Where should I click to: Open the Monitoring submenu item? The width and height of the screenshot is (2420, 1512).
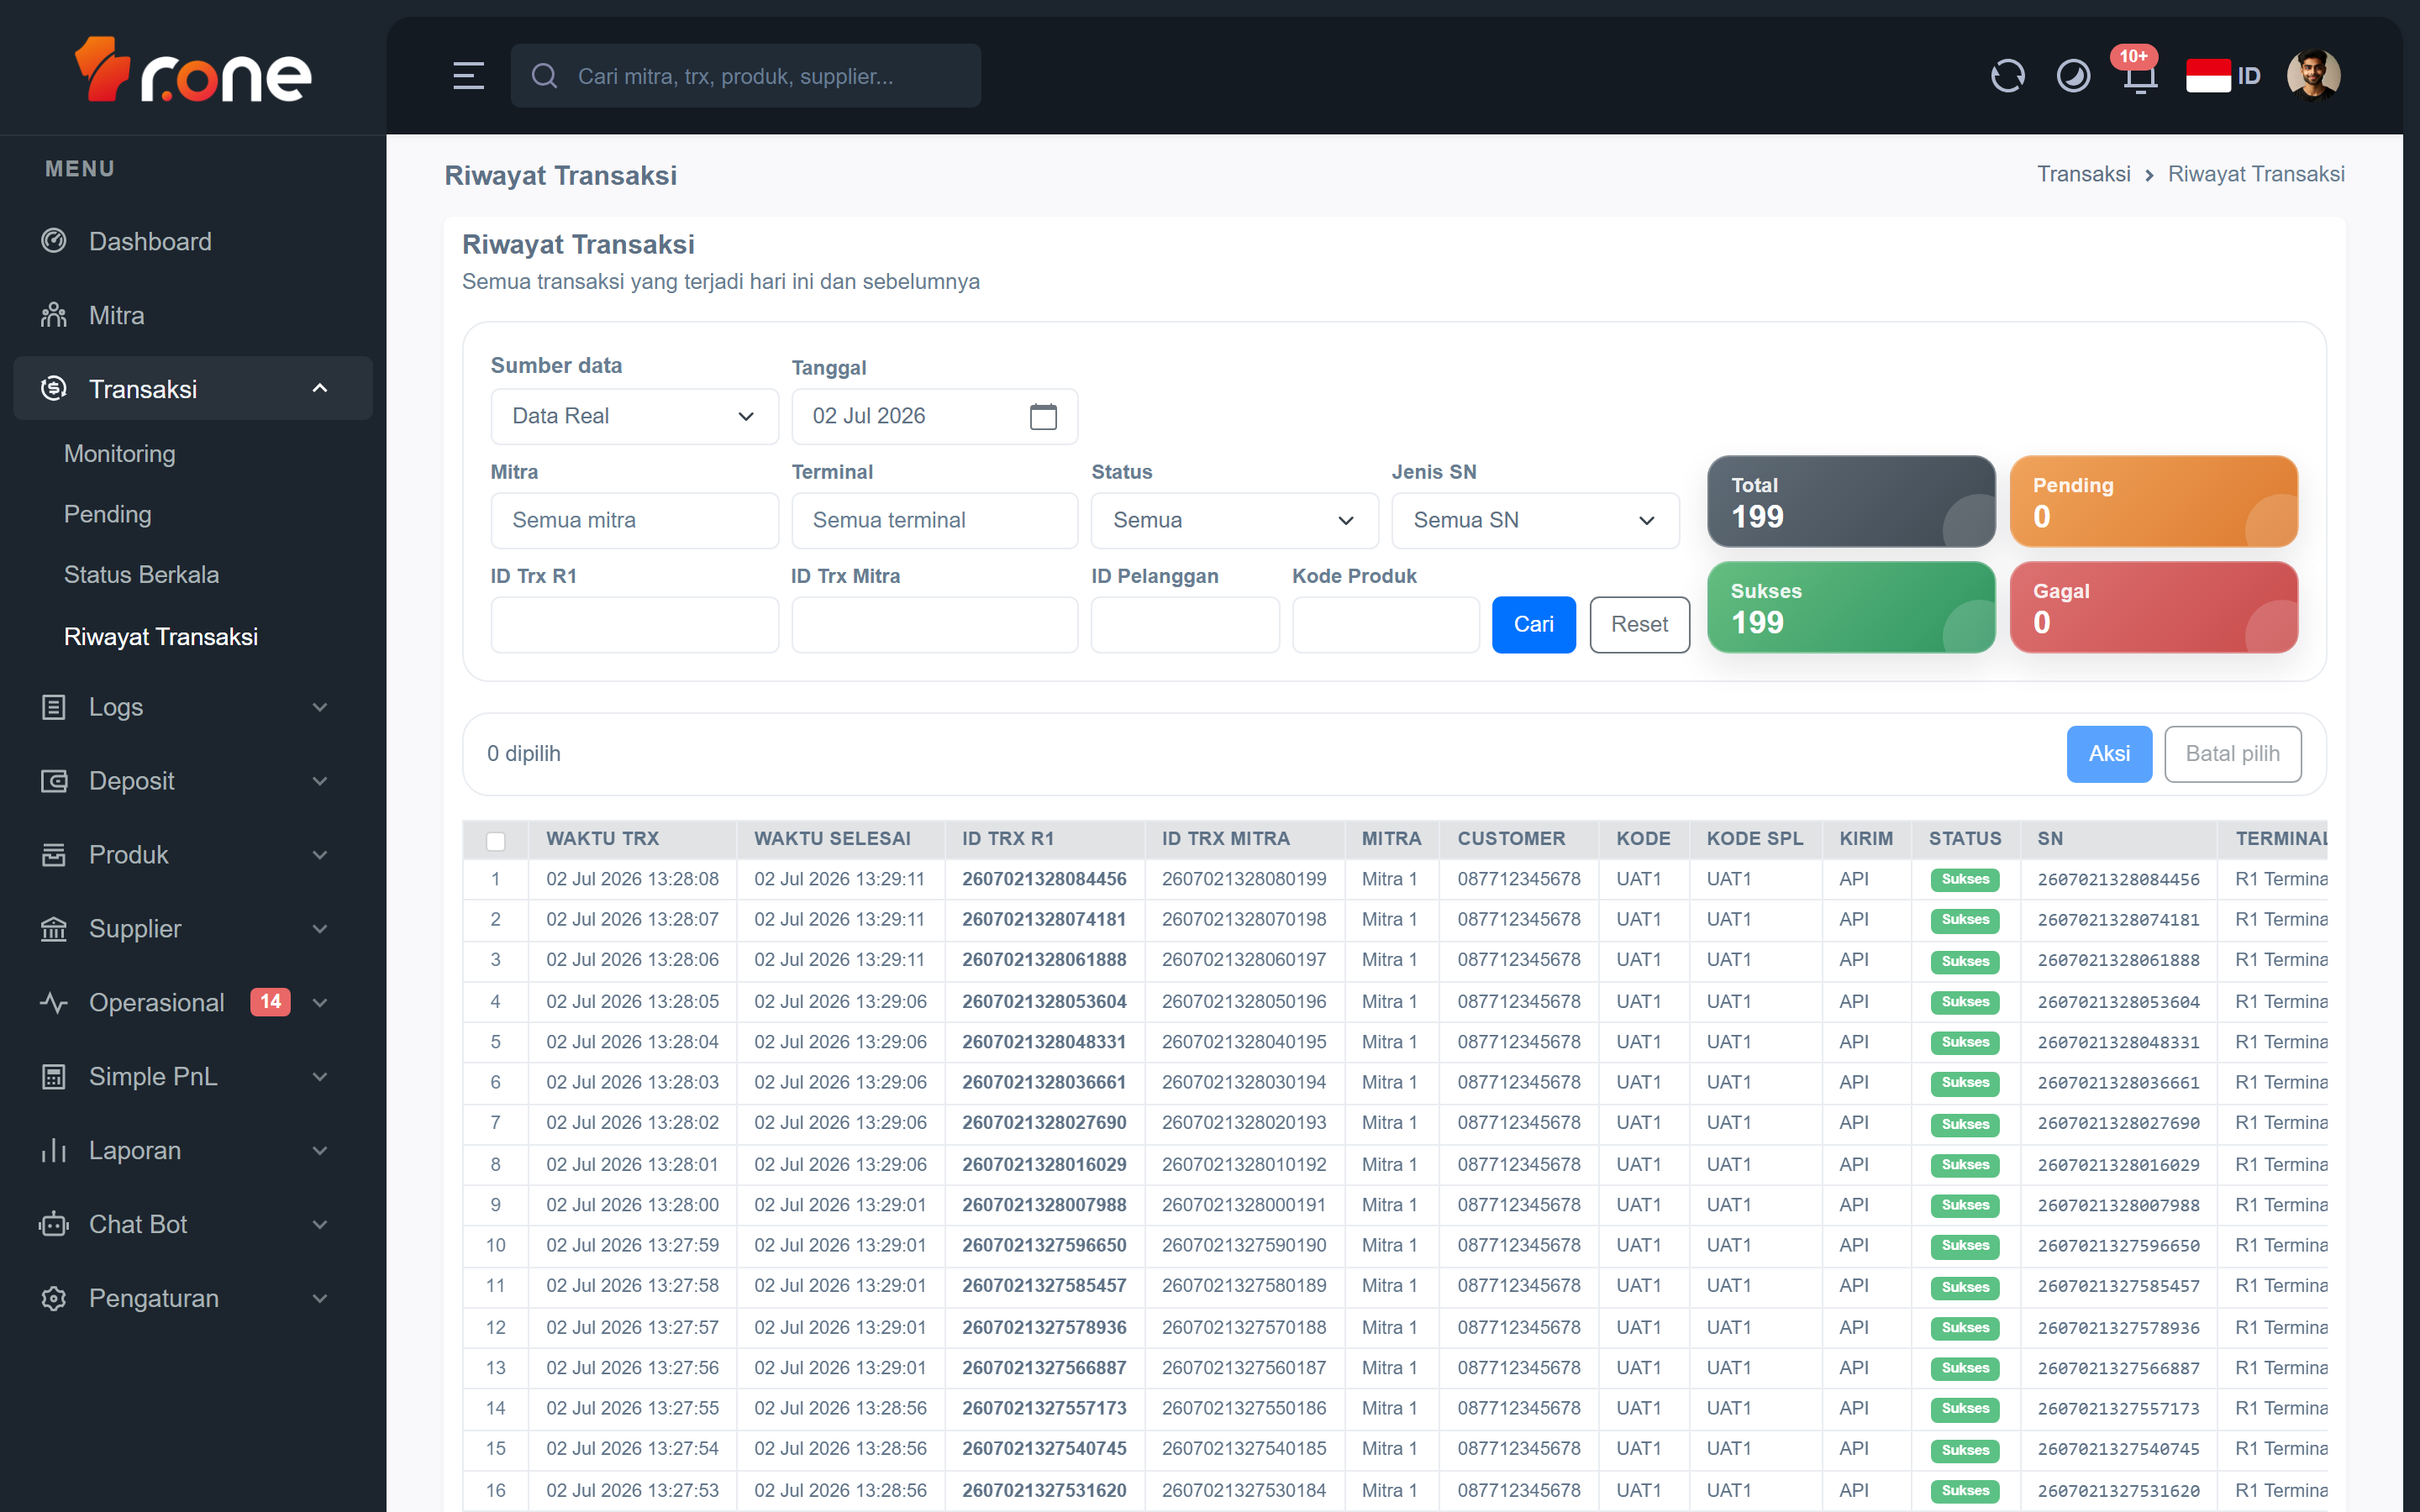coord(119,454)
